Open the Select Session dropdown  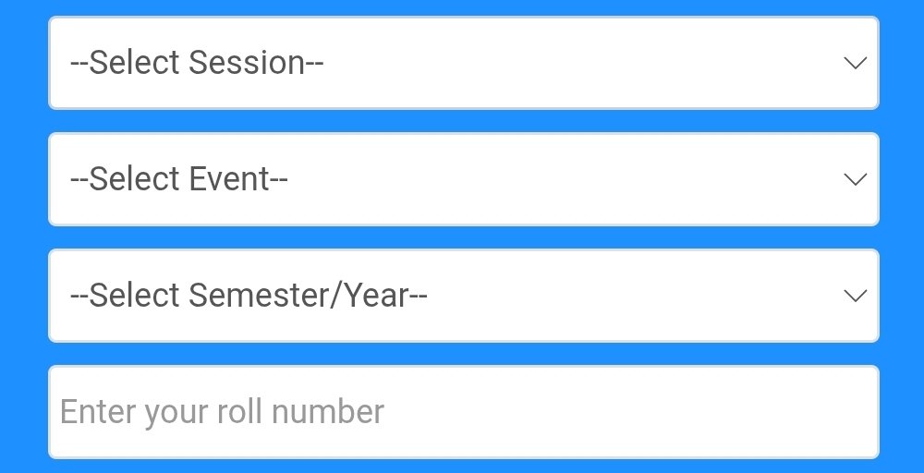click(x=463, y=63)
